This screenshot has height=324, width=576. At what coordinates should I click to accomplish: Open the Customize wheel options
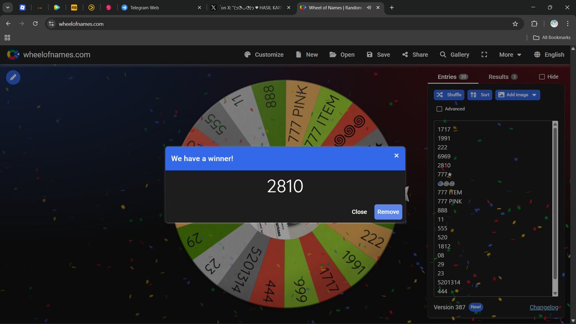(264, 55)
